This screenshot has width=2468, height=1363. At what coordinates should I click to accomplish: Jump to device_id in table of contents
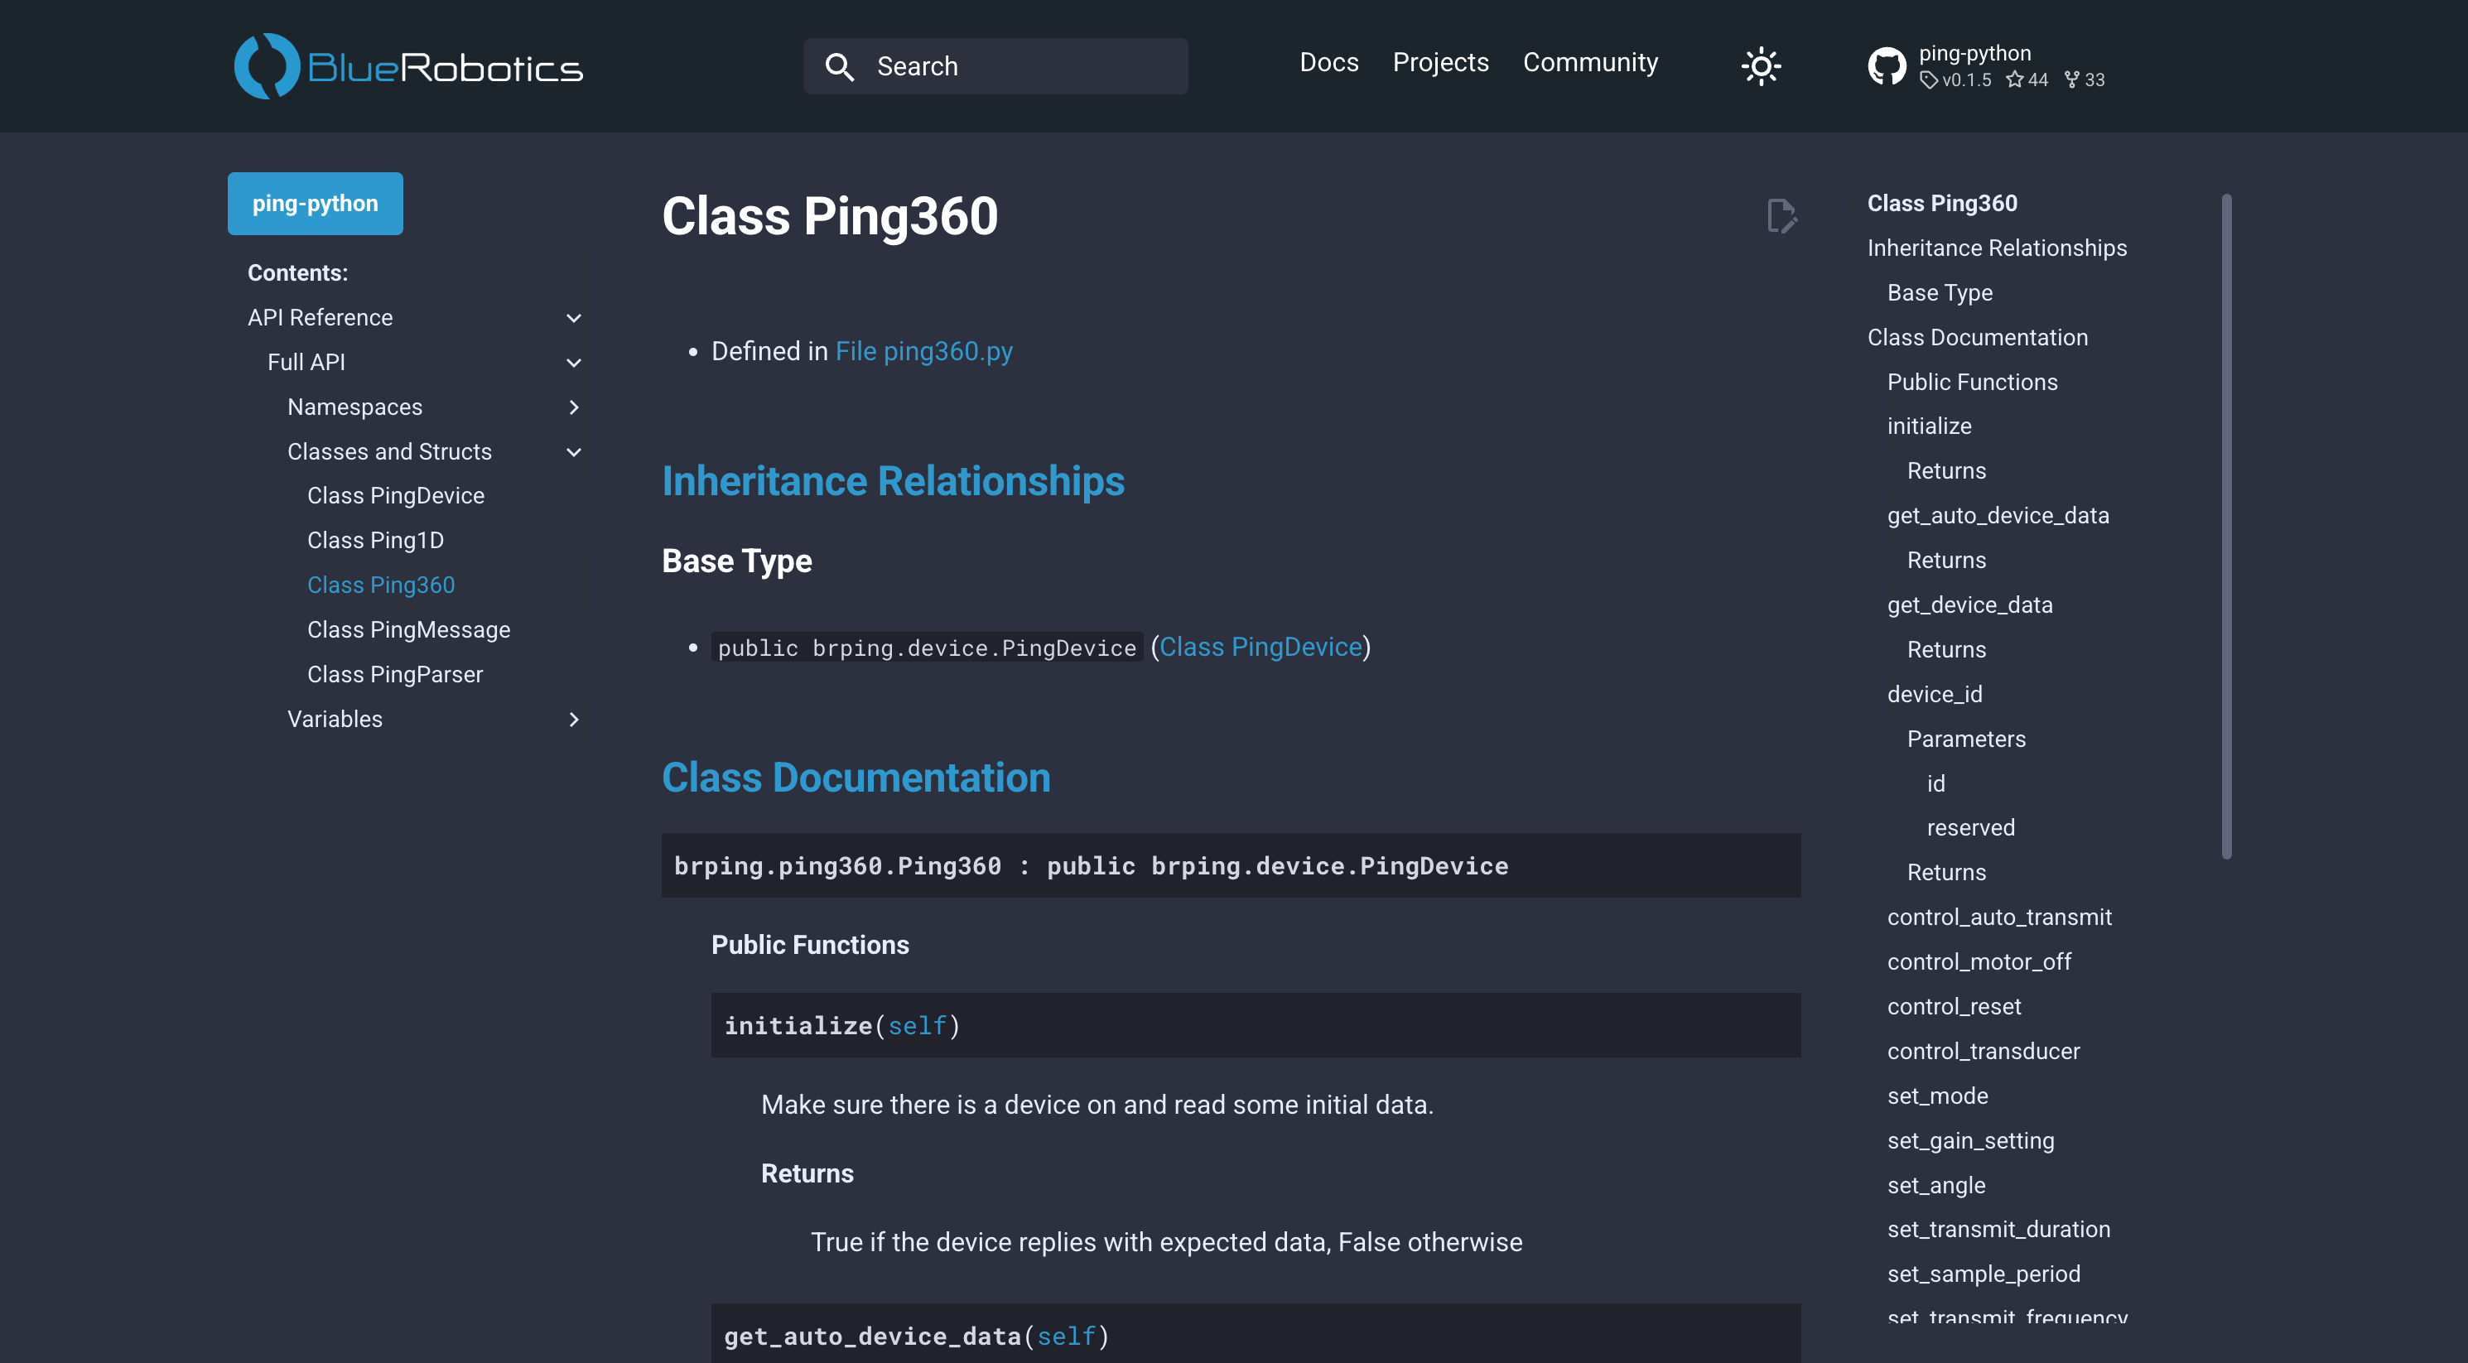click(1935, 695)
